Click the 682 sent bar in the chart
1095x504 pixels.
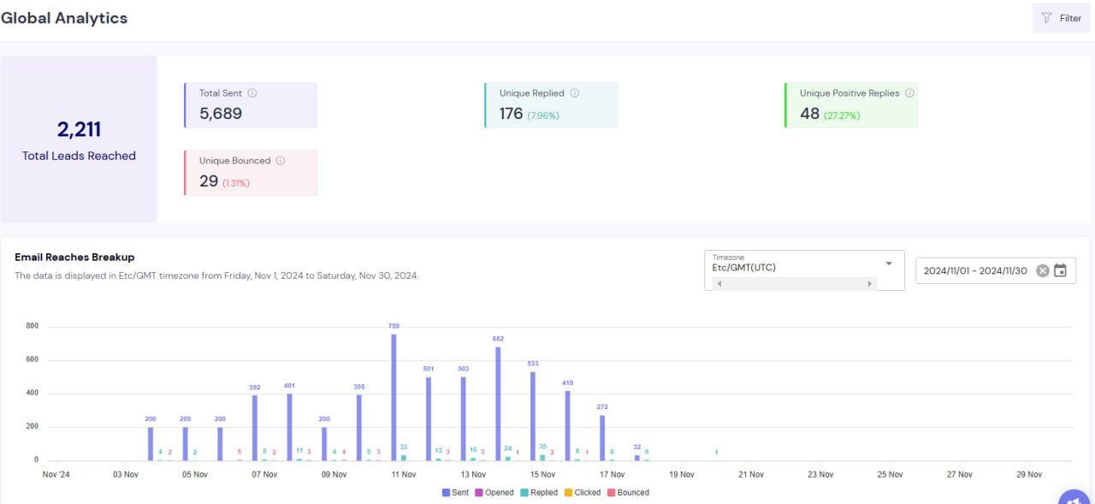[498, 404]
